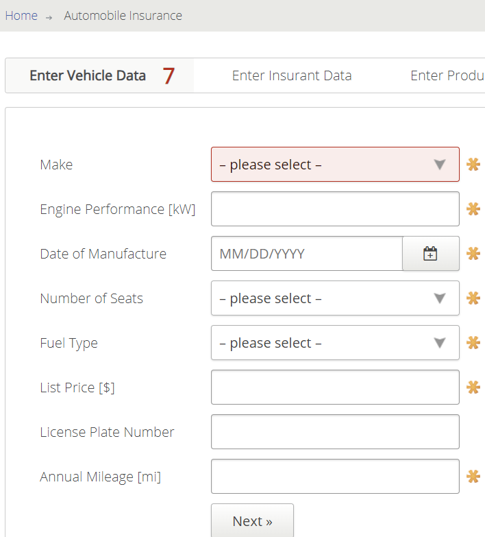Open the date picker calendar icon
The height and width of the screenshot is (537, 485).
(431, 254)
